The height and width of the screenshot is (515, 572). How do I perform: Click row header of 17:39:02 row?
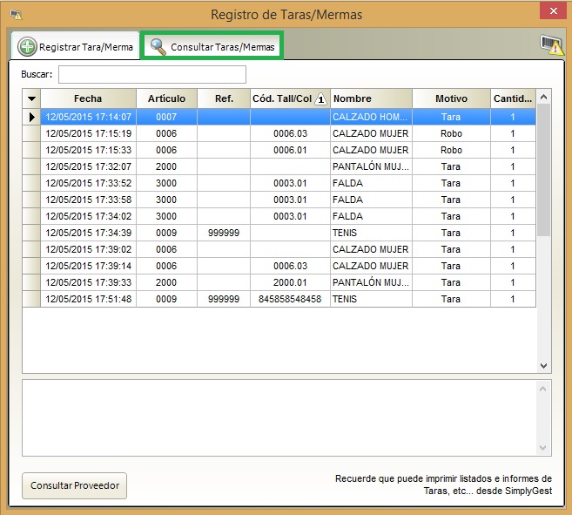click(x=31, y=249)
